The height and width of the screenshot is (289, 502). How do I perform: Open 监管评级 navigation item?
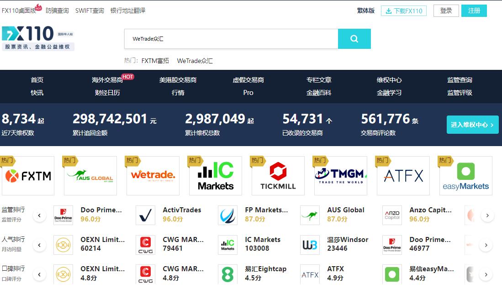pos(460,93)
